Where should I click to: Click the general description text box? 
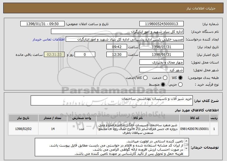112,100
